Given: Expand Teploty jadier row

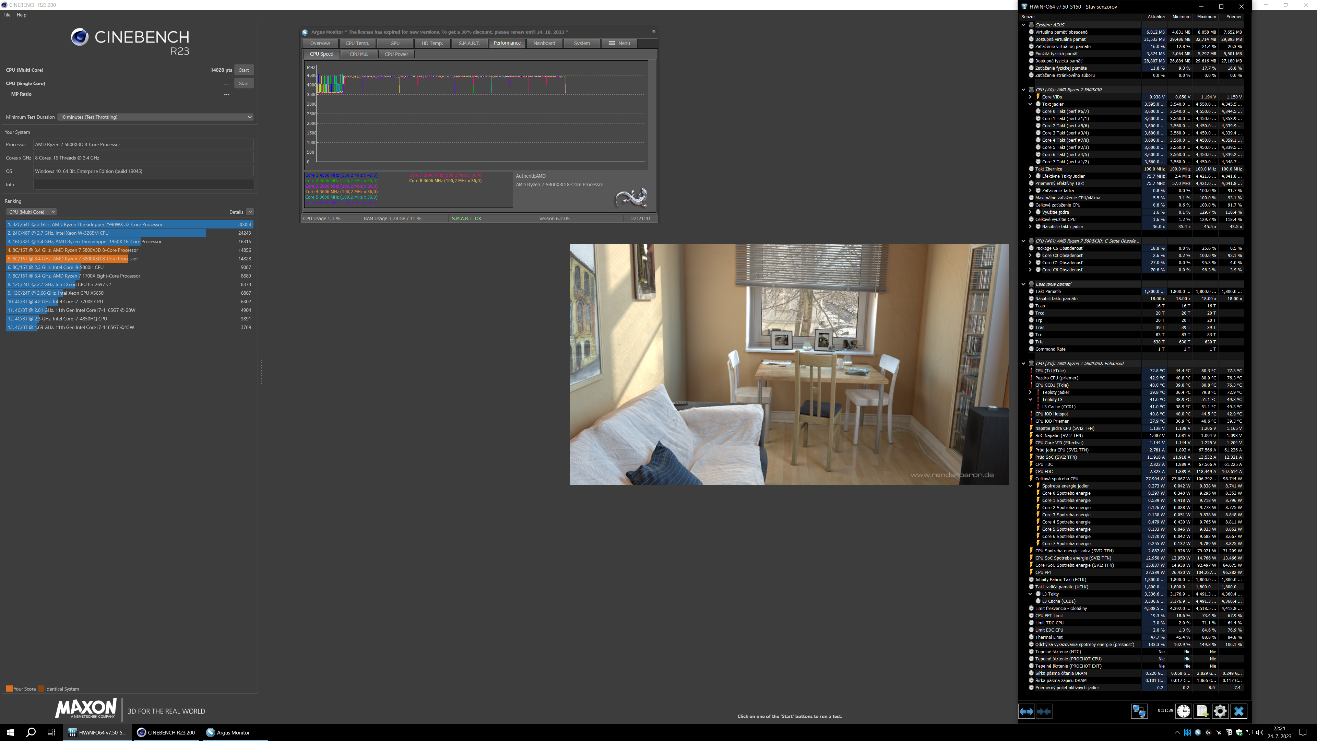Looking at the screenshot, I should tap(1030, 392).
